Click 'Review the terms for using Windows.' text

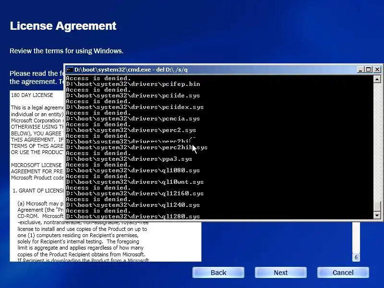(x=66, y=51)
